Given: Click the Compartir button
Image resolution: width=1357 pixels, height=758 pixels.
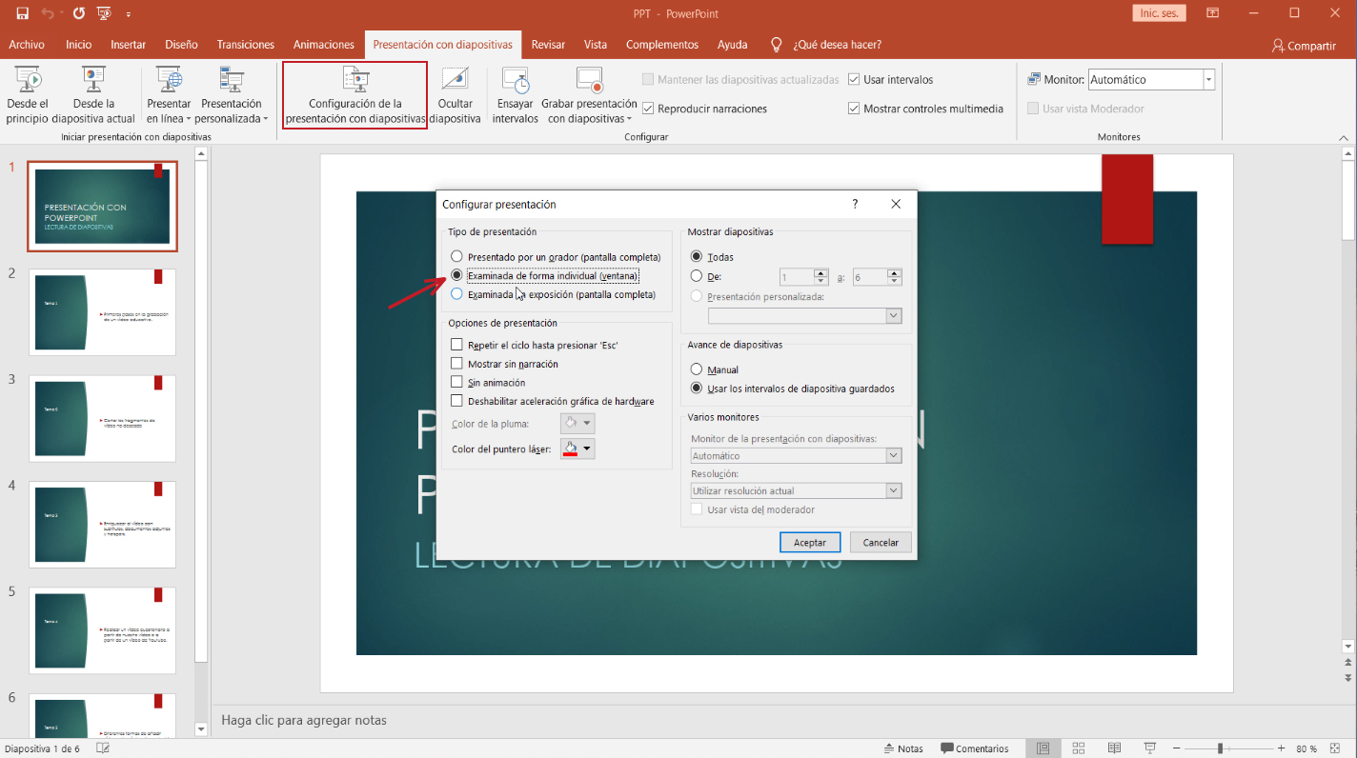Looking at the screenshot, I should 1304,46.
